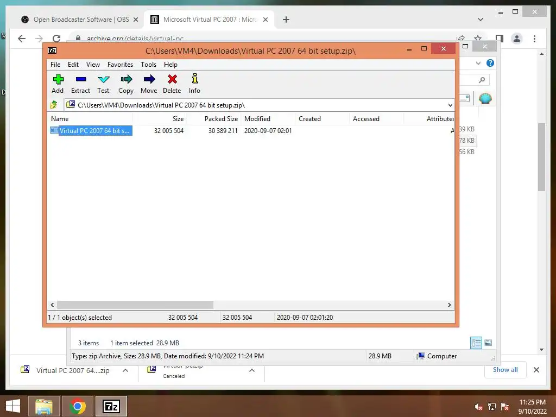Switch to Chrome from the taskbar
This screenshot has width=556, height=417.
click(x=78, y=406)
